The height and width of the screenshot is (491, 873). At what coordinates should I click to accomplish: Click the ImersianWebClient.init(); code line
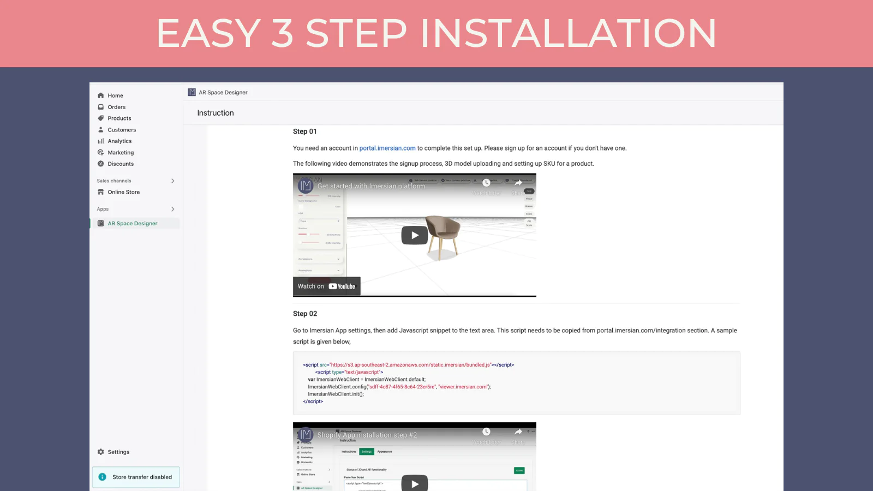pos(336,394)
